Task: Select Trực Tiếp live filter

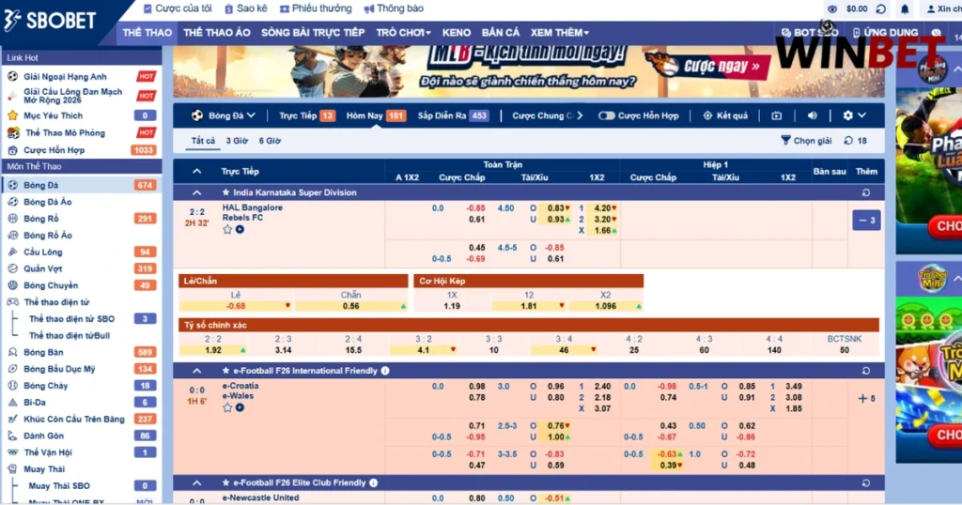Action: [x=307, y=115]
